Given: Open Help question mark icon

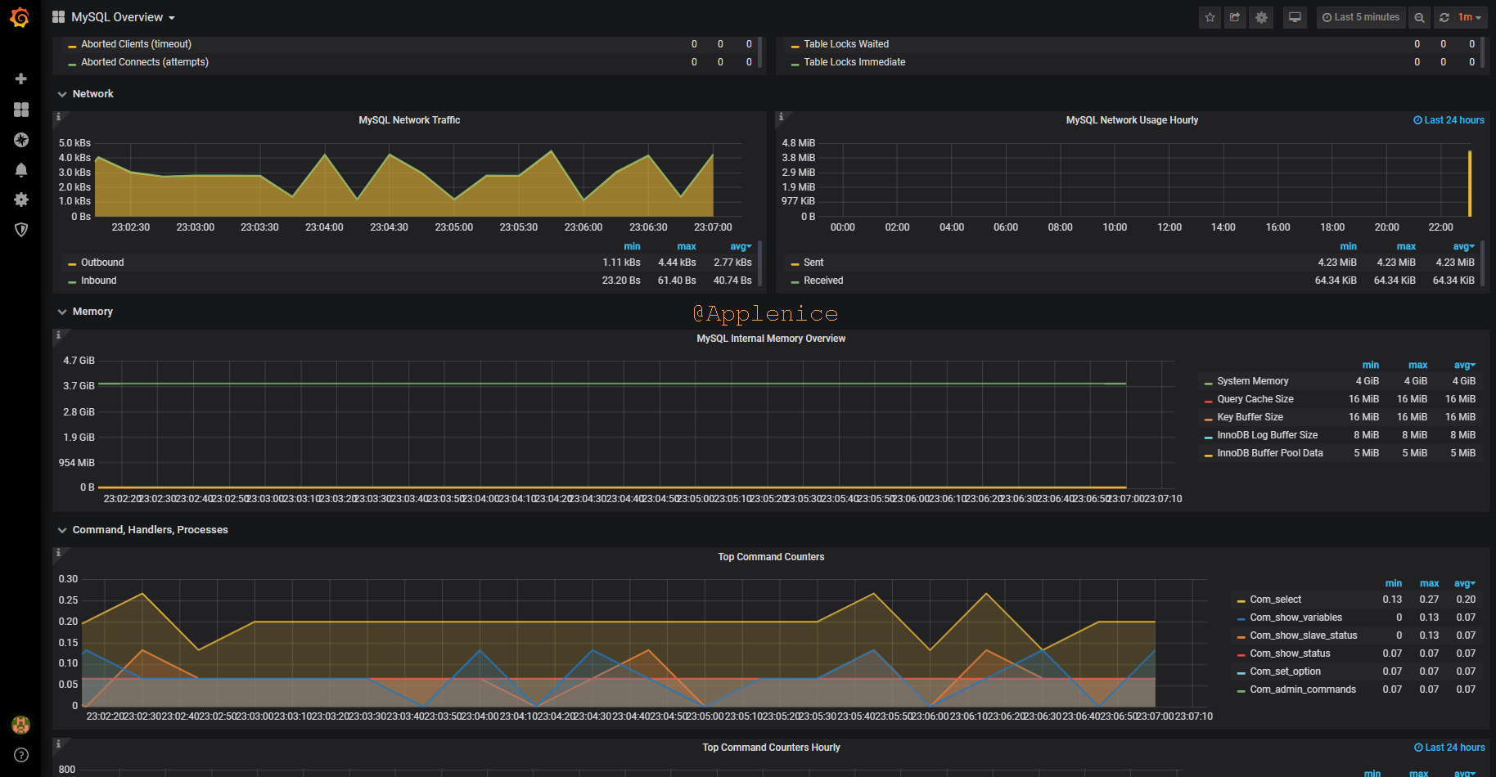Looking at the screenshot, I should pyautogui.click(x=21, y=755).
